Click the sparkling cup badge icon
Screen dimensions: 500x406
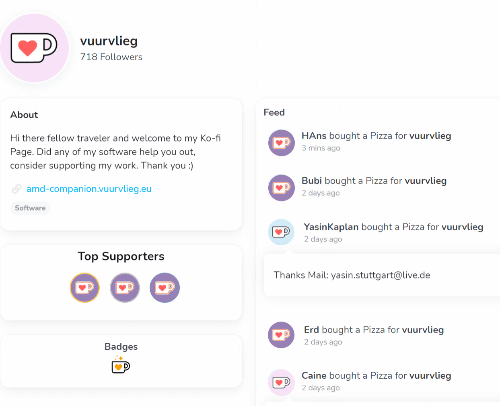(121, 365)
